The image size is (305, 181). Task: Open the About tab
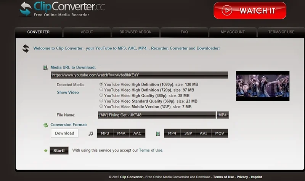click(87, 32)
